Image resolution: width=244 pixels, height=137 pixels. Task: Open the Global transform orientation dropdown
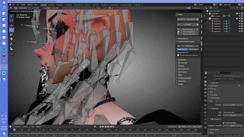(98, 8)
